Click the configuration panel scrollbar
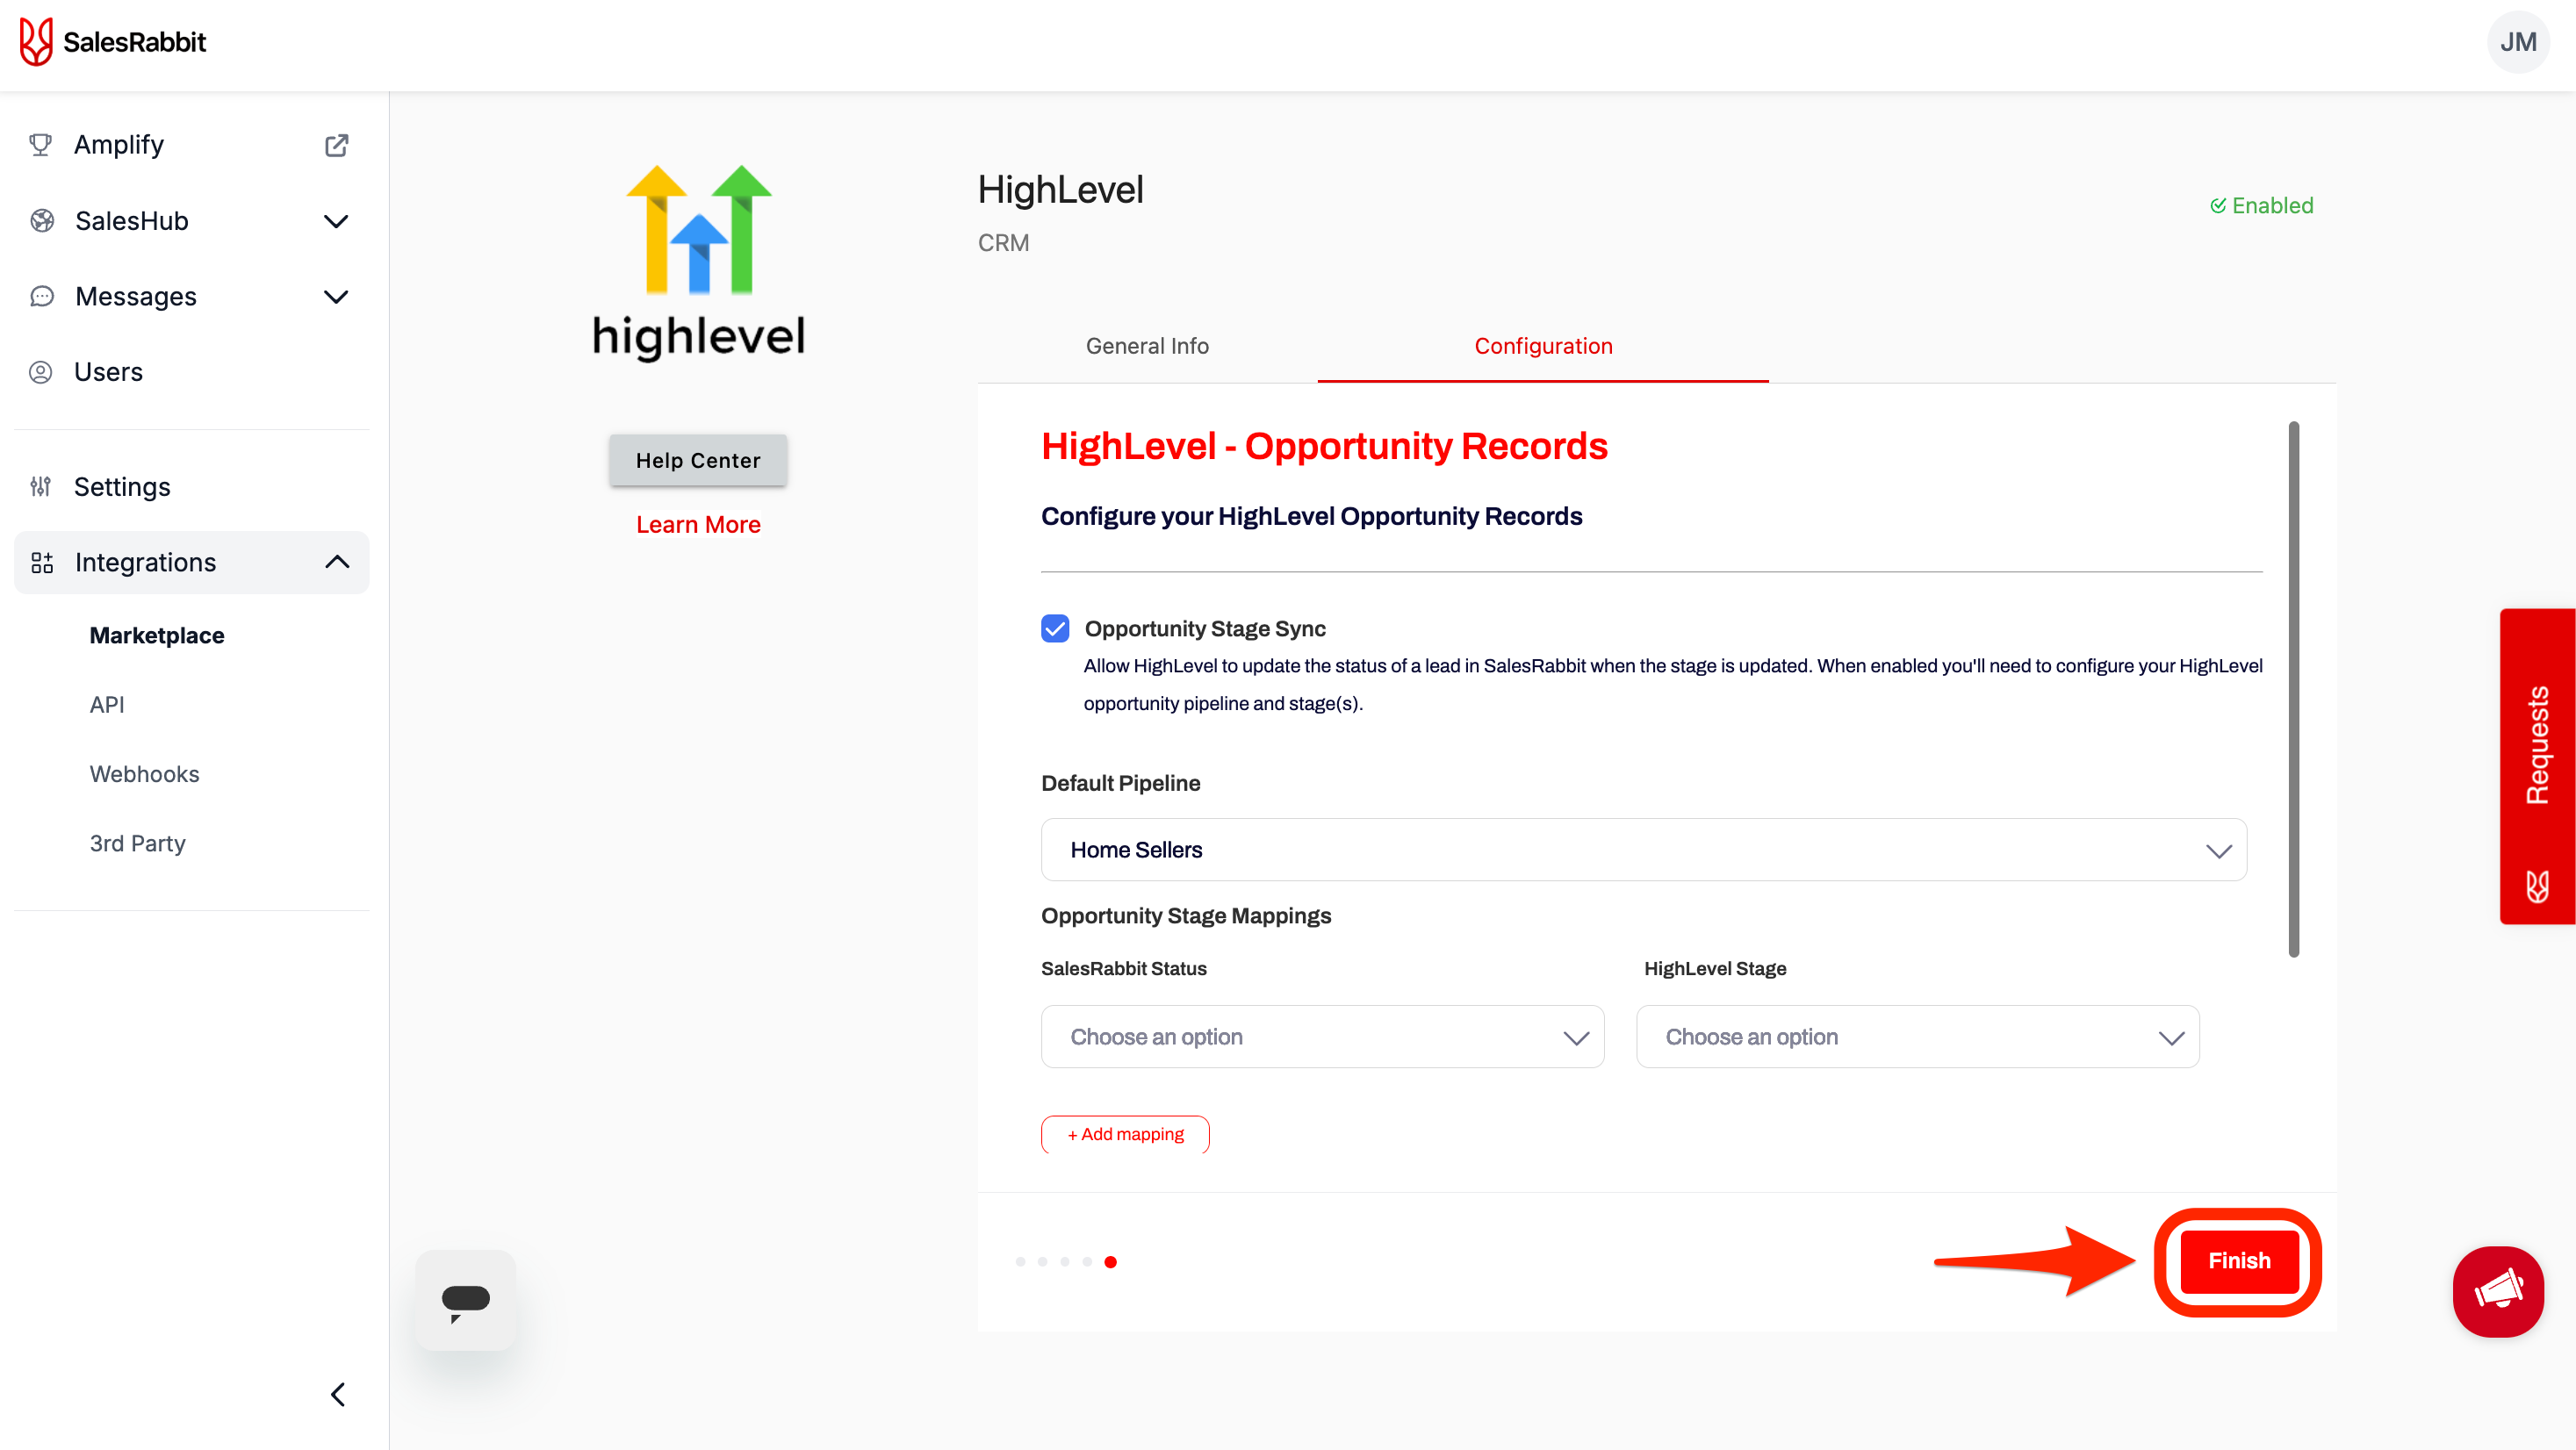2576x1450 pixels. (x=2293, y=690)
